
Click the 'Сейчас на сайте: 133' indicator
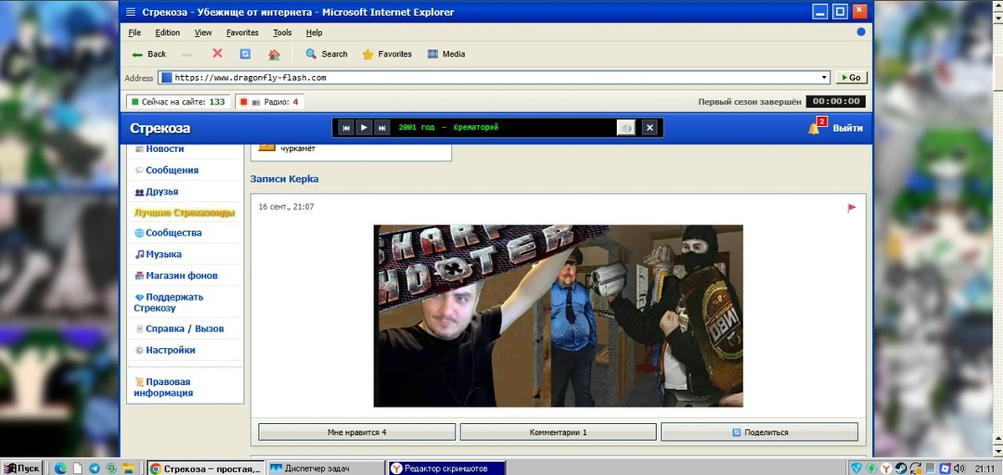tap(178, 102)
